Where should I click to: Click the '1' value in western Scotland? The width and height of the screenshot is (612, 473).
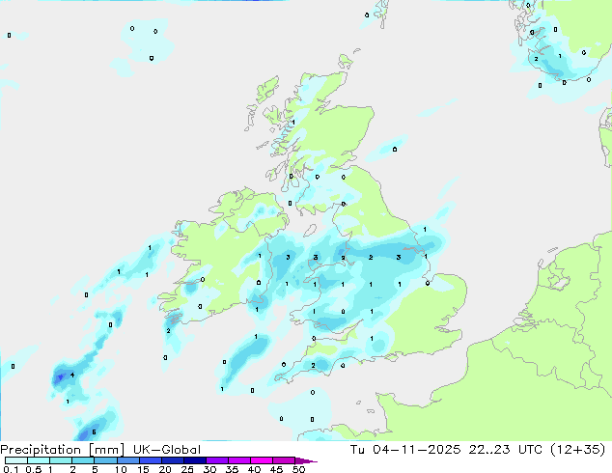point(293,123)
